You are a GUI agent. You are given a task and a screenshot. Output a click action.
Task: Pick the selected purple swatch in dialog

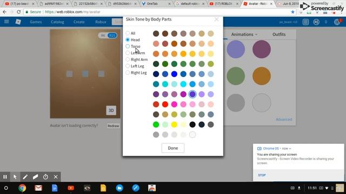pyautogui.click(x=192, y=94)
